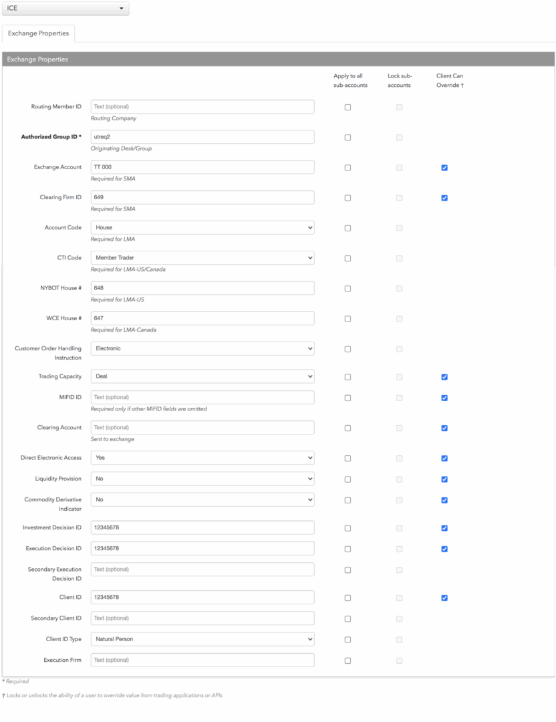Click the MiFID ID input field
Screen dimensions: 556x722
[202, 397]
